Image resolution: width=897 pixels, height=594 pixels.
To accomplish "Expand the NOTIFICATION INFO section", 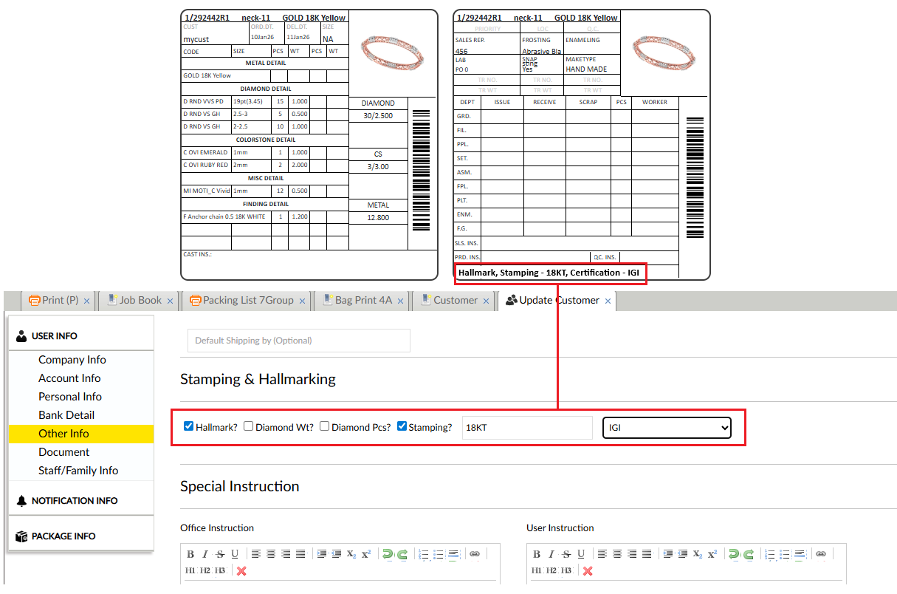I will point(74,501).
